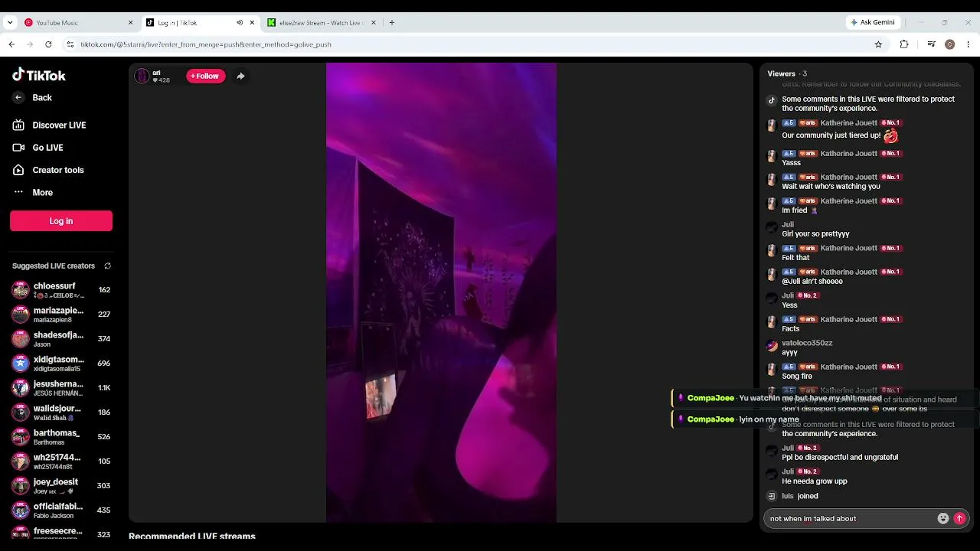
Task: Open the browser media controls icon
Action: [x=931, y=44]
